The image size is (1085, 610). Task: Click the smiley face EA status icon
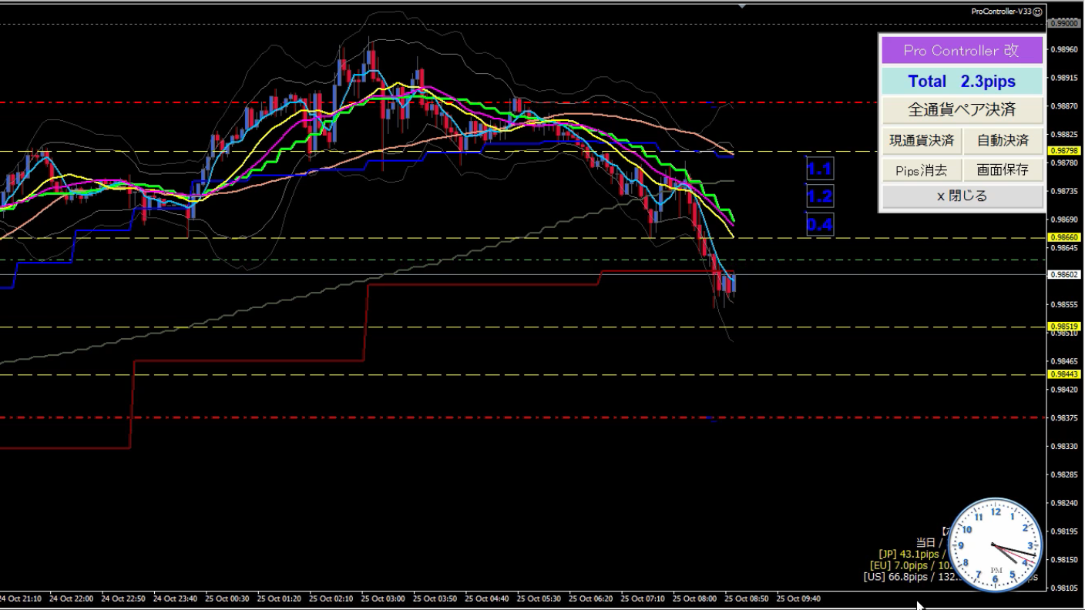pyautogui.click(x=1038, y=12)
